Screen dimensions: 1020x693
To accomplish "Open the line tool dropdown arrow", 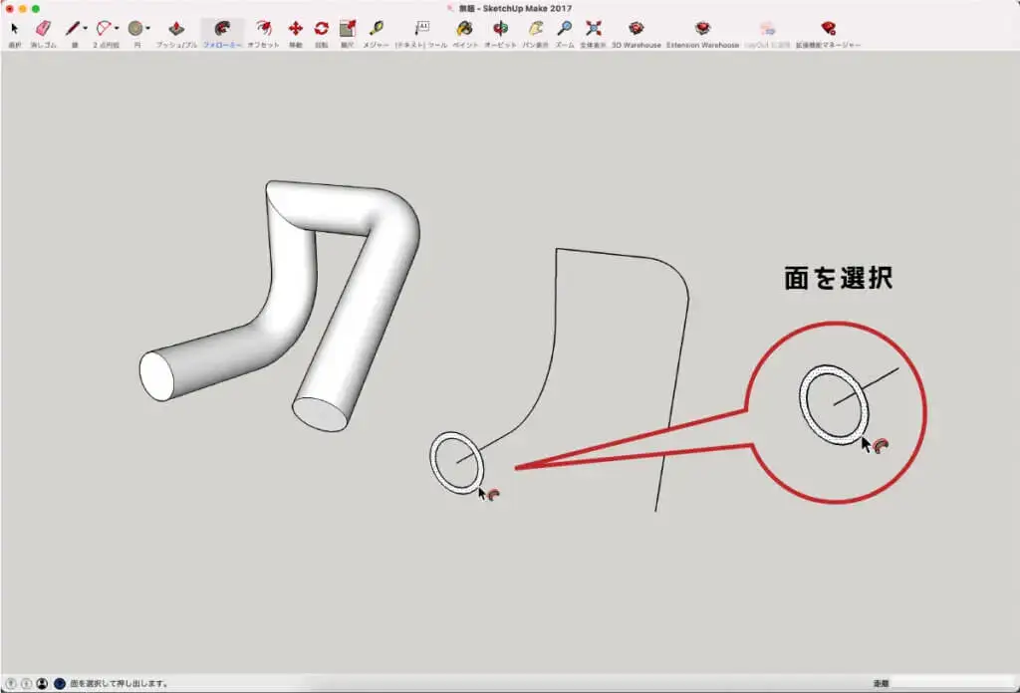I will [85, 29].
